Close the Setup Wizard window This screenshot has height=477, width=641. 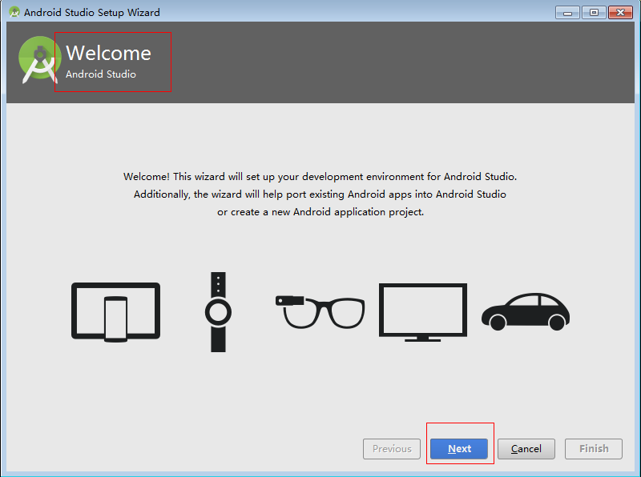tap(620, 13)
